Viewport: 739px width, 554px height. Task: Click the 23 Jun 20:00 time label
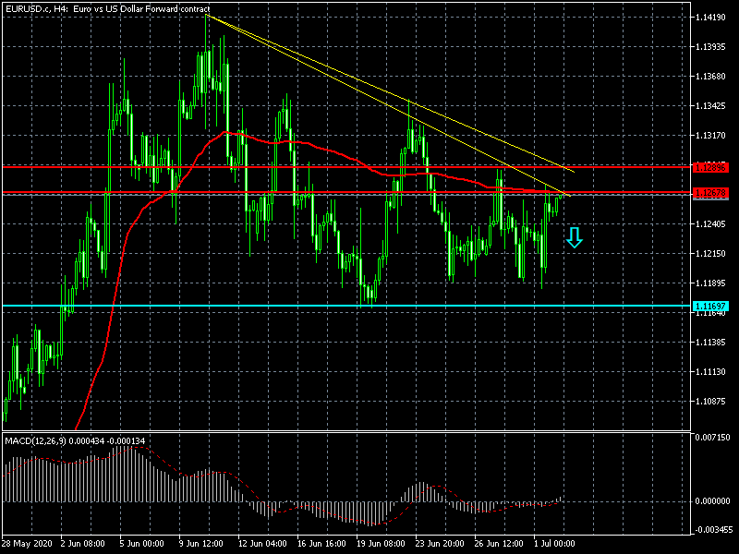click(x=441, y=544)
